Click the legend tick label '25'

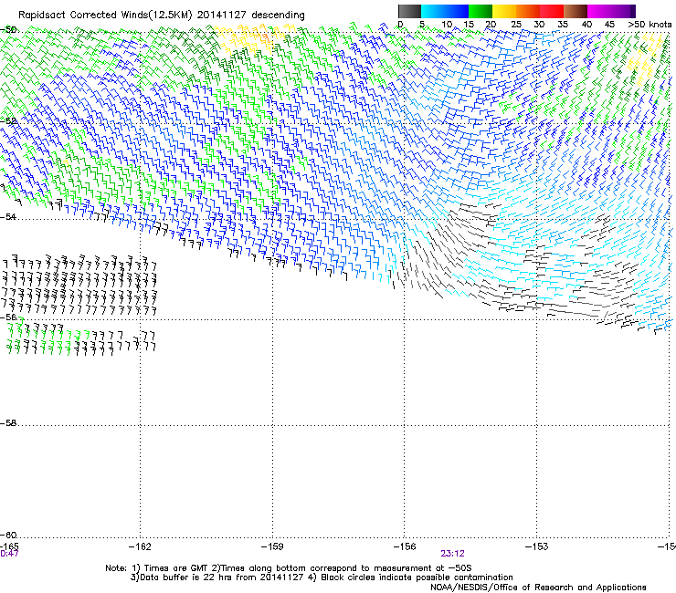click(516, 25)
